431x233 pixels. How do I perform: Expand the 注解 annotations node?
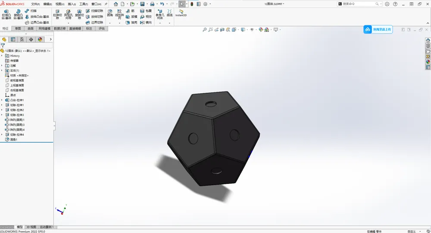click(x=2, y=65)
